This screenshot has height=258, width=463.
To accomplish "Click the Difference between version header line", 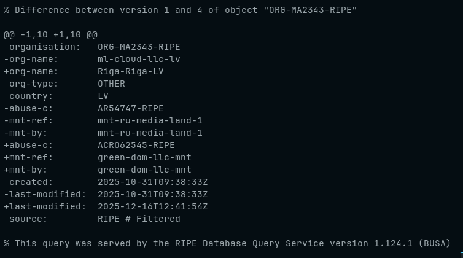I will [180, 10].
